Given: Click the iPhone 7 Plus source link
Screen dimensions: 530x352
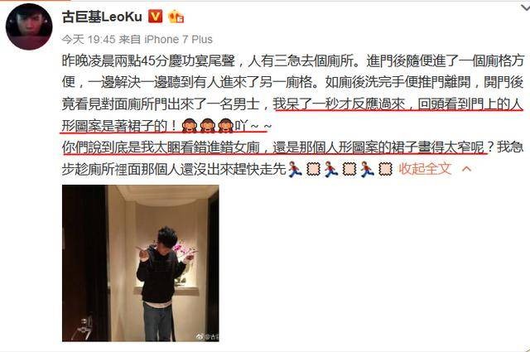Looking at the screenshot, I should 179,40.
